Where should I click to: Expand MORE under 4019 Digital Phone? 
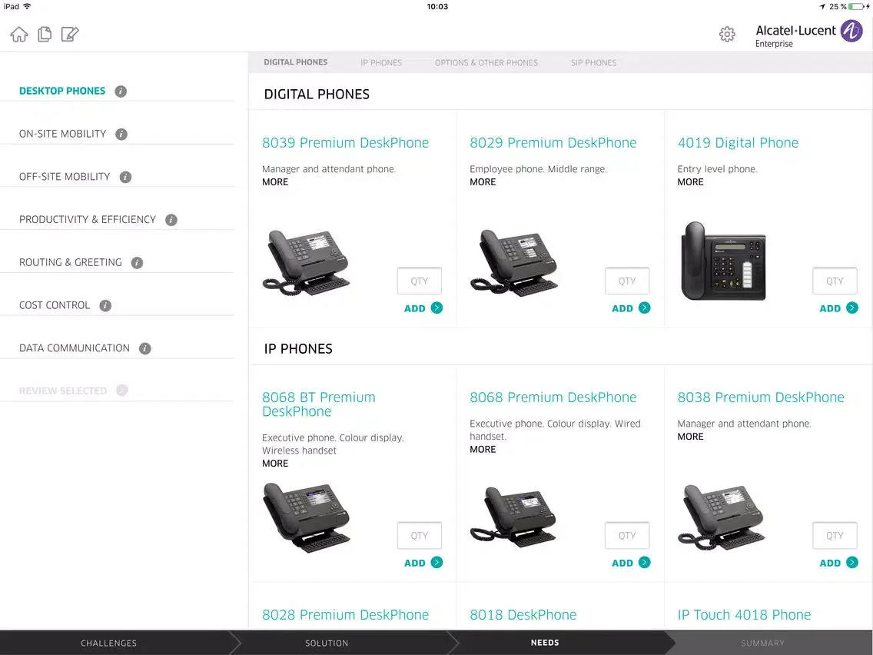(690, 182)
